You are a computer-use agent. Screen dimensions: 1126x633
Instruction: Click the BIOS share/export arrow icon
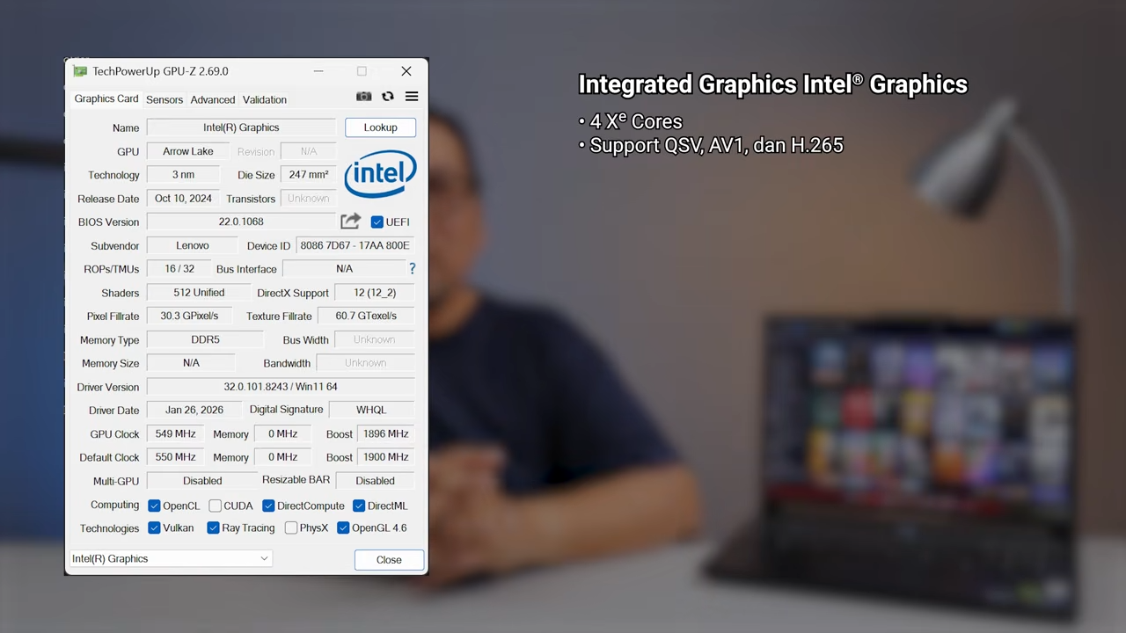click(350, 222)
